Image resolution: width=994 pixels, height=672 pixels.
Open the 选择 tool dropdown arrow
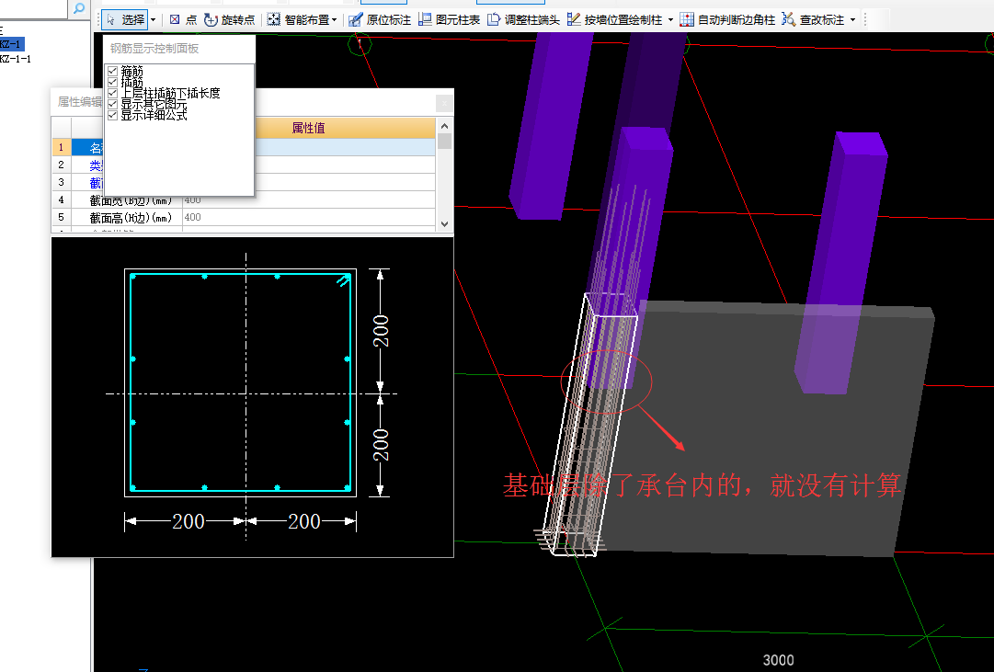[x=154, y=20]
